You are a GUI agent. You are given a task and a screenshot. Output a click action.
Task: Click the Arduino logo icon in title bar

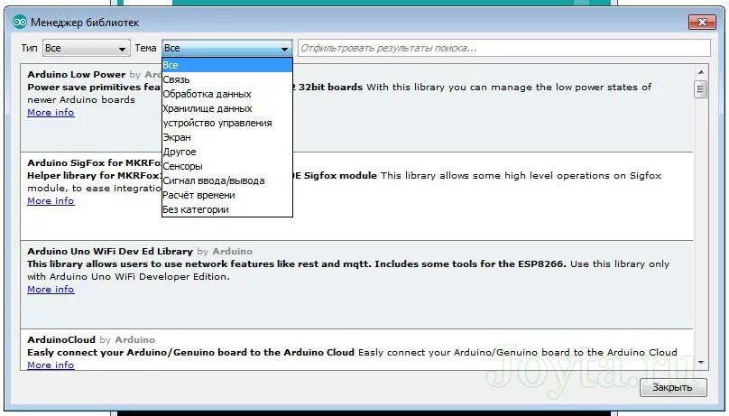click(x=20, y=22)
